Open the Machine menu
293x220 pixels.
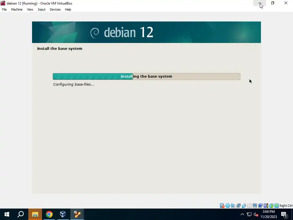click(x=17, y=9)
